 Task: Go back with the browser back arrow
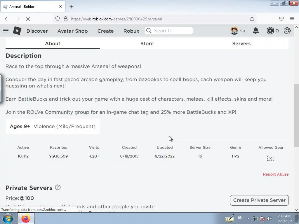[7, 19]
